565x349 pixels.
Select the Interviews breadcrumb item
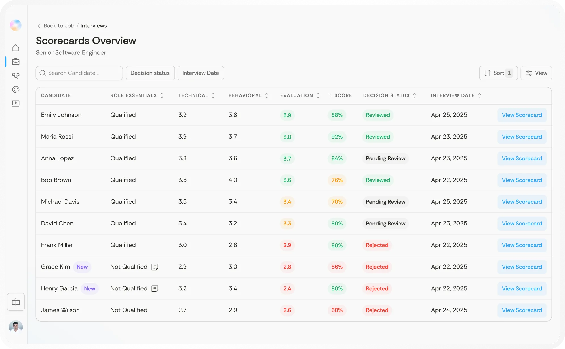click(94, 25)
